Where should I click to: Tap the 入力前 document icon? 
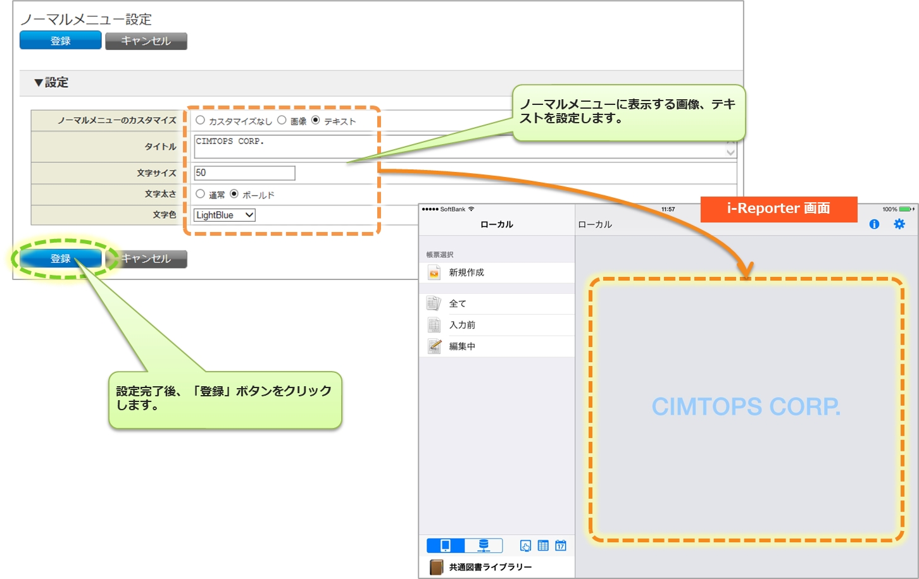tap(434, 325)
